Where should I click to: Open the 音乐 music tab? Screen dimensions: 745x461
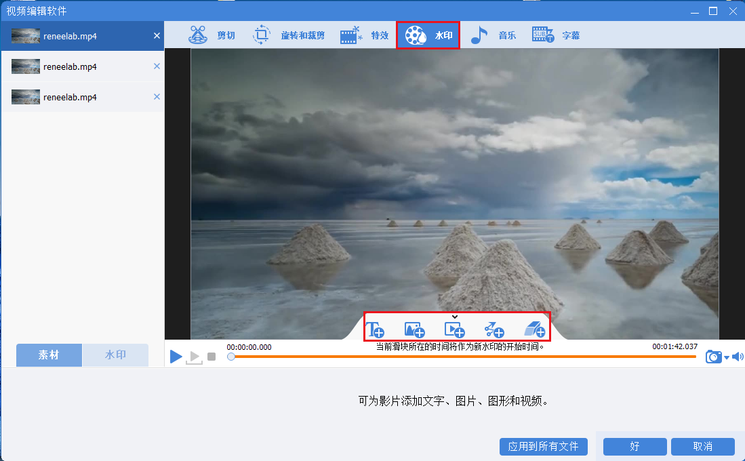[x=493, y=35]
